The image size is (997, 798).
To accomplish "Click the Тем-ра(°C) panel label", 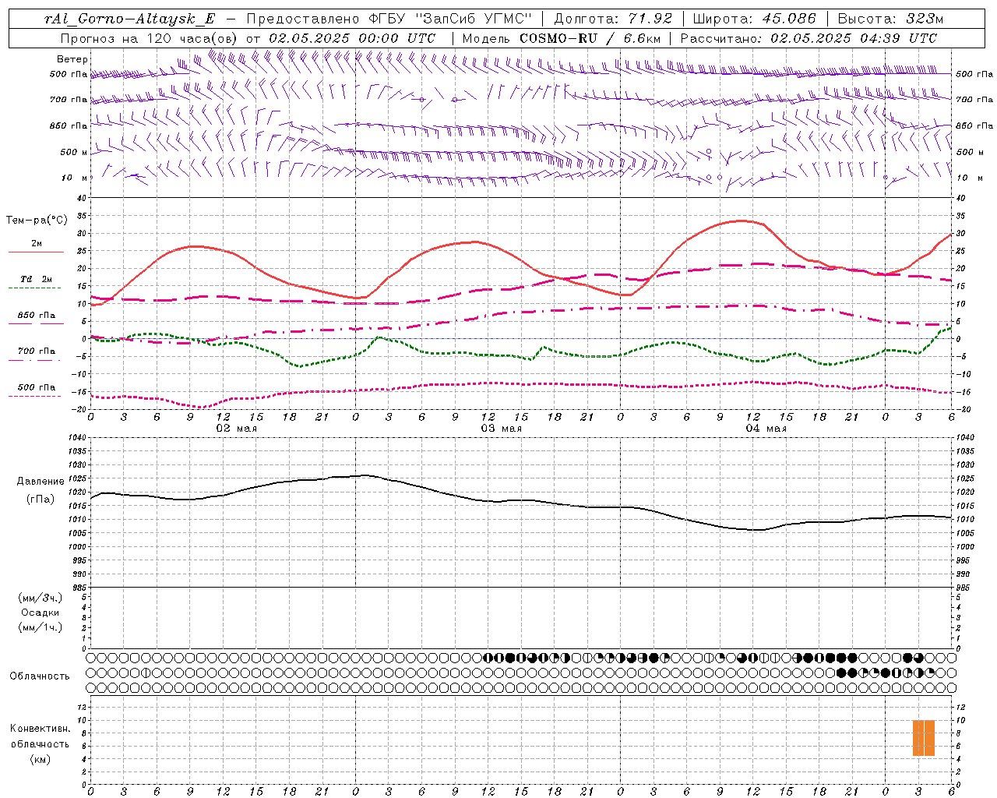I will (37, 221).
